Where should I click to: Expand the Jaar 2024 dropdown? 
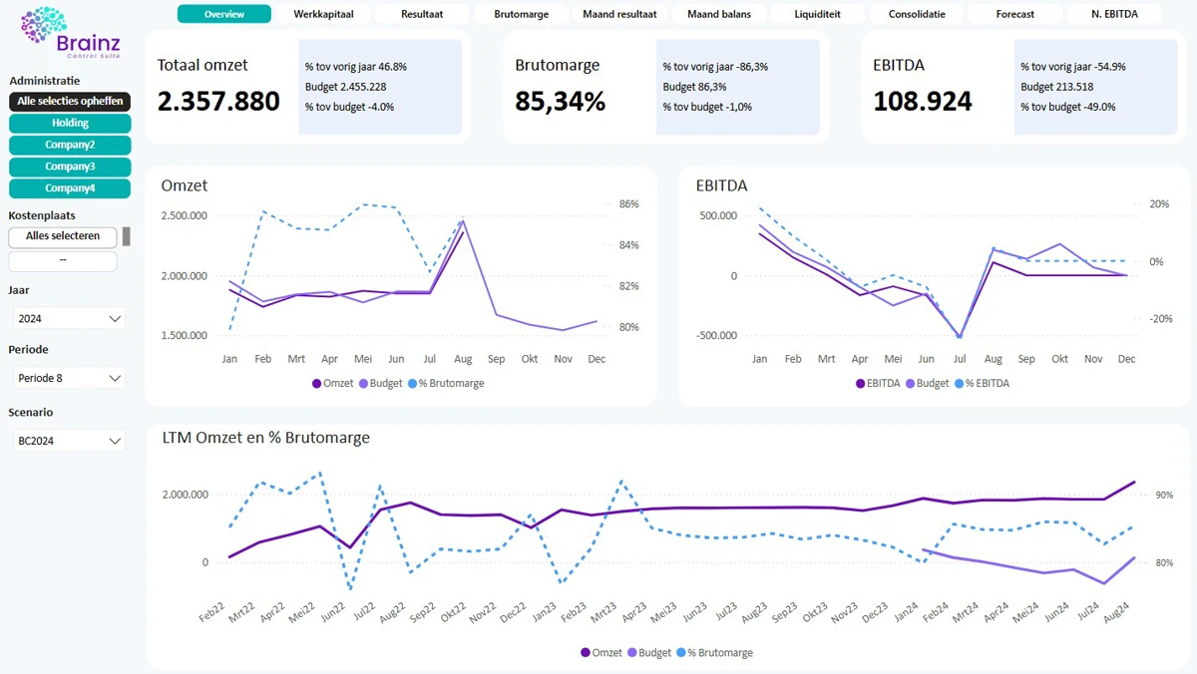point(70,319)
